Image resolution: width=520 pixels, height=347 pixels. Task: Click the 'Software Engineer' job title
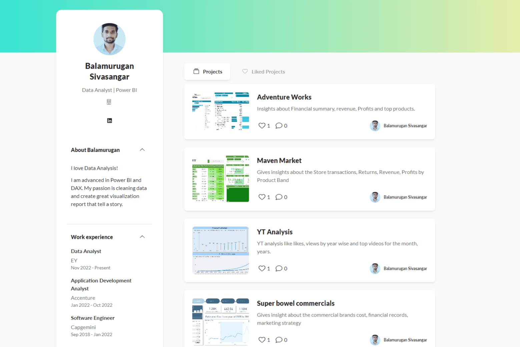pos(92,318)
